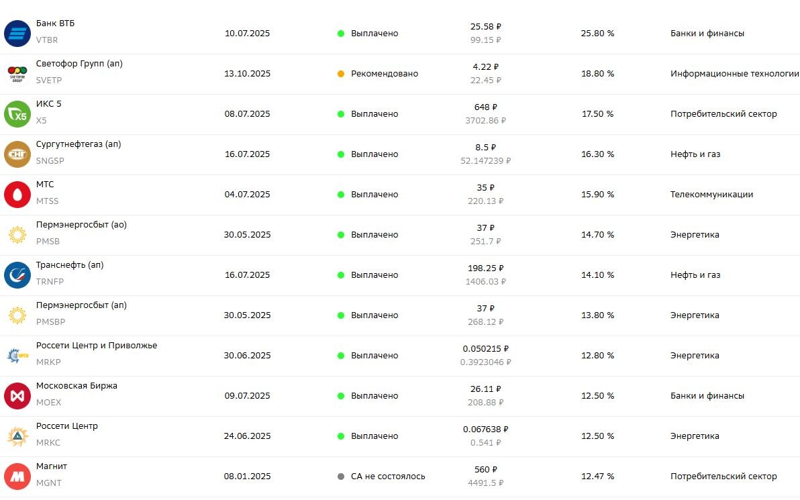The image size is (800, 500).
Task: Click the red Magnit logo icon
Action: pyautogui.click(x=17, y=477)
